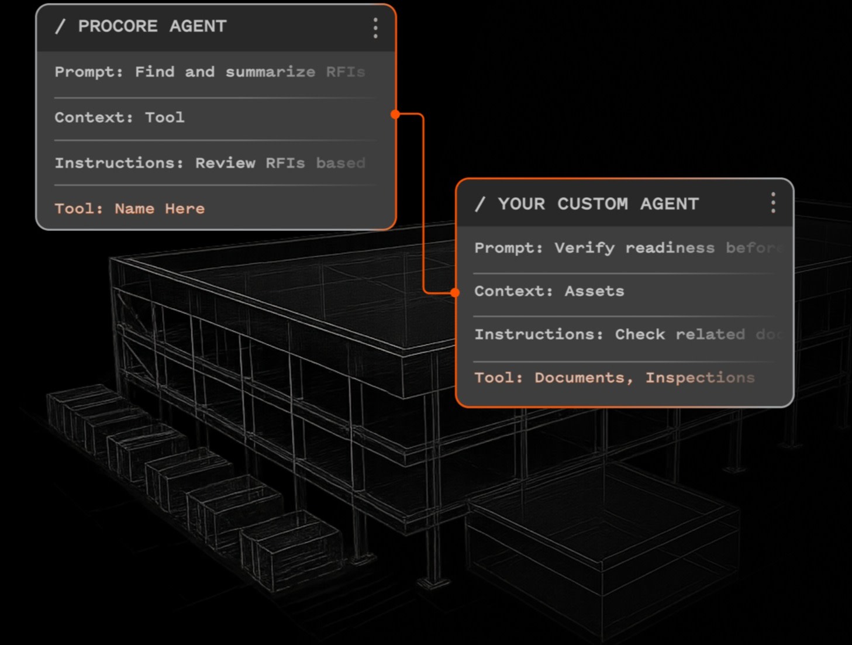Screen dimensions: 852x645
Task: Open the Your Custom Agent three-dot menu
Action: (x=773, y=203)
